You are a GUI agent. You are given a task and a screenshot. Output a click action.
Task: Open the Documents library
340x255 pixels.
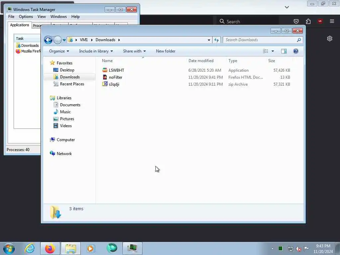pyautogui.click(x=70, y=105)
